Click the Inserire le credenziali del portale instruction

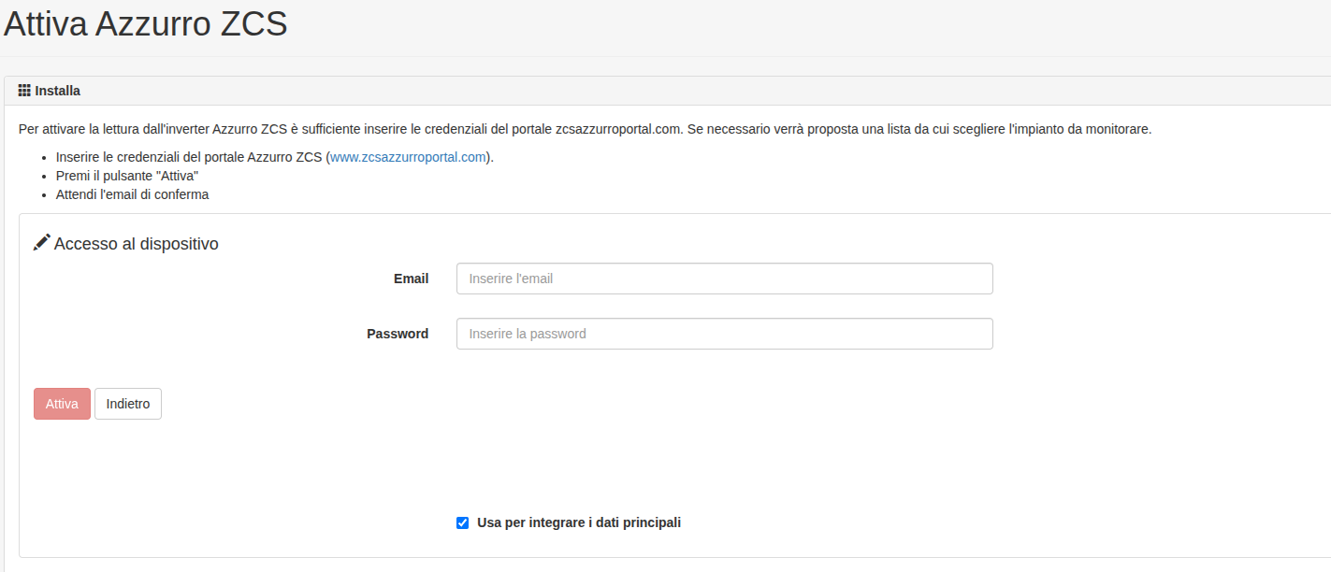[x=275, y=157]
